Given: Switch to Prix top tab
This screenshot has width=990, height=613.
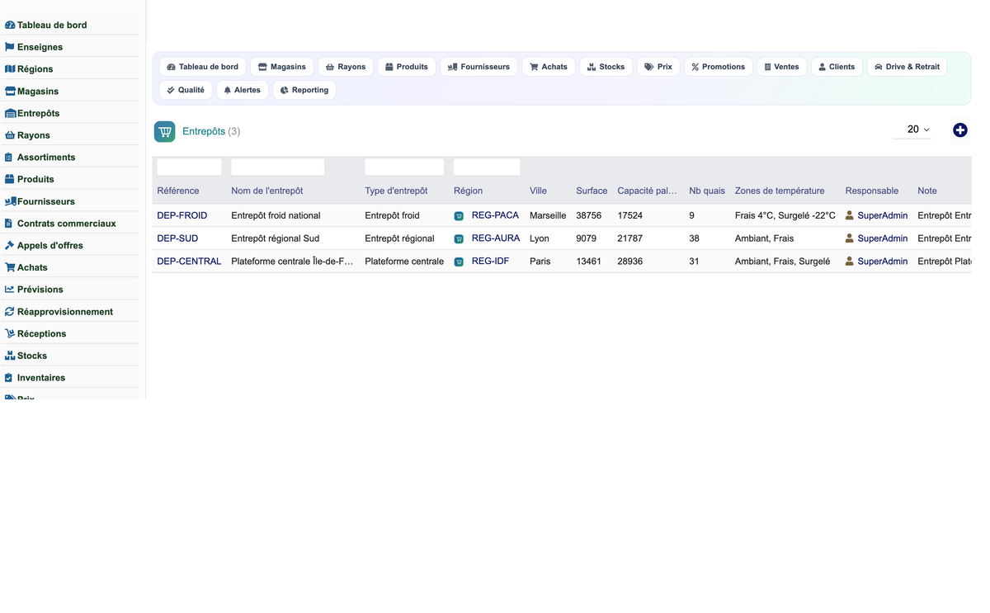Looking at the screenshot, I should (x=658, y=67).
